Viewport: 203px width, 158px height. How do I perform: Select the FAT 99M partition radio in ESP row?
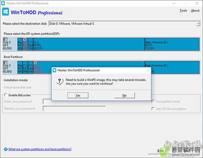[x=25, y=39]
